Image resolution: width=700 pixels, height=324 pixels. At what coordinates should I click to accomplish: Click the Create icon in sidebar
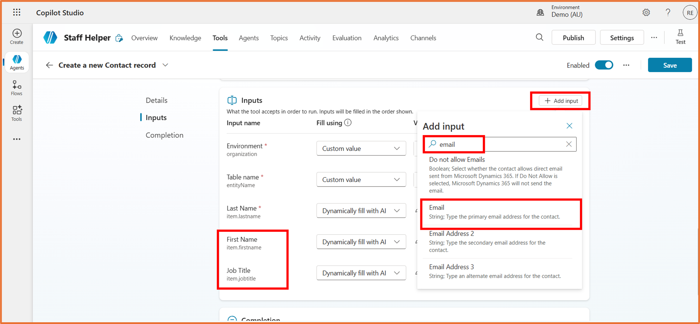pyautogui.click(x=17, y=37)
